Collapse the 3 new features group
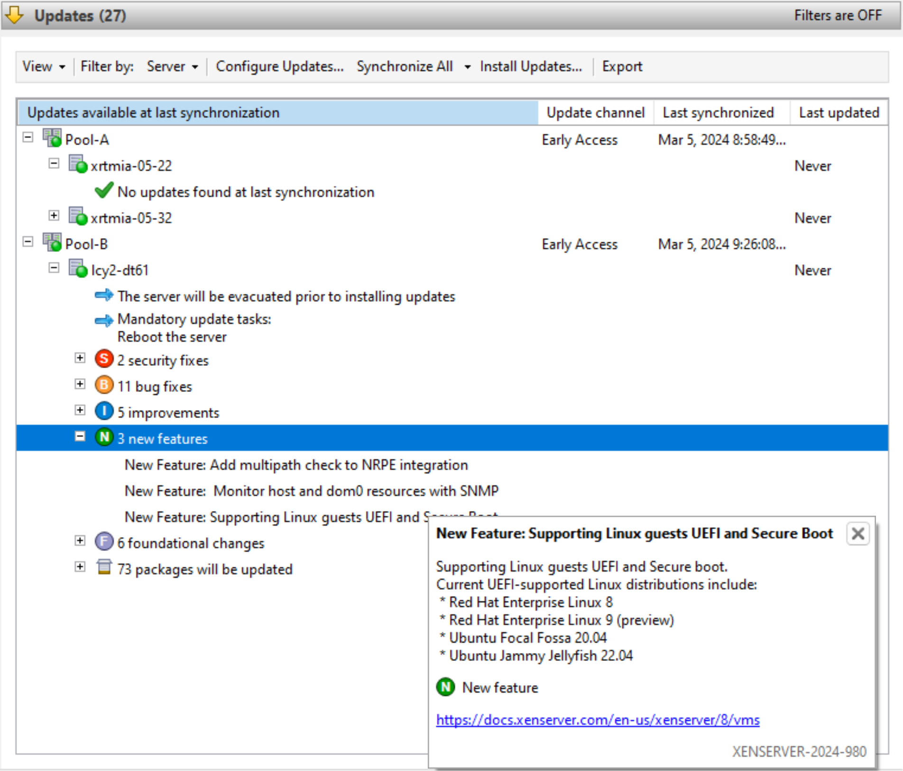The image size is (903, 771). tap(80, 437)
